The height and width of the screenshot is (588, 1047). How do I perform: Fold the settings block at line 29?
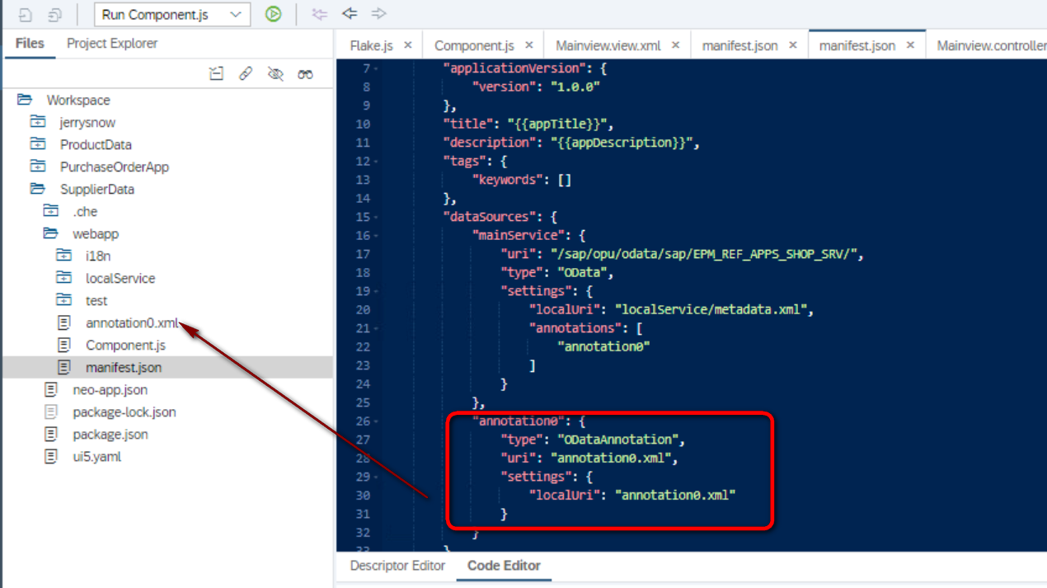(377, 477)
